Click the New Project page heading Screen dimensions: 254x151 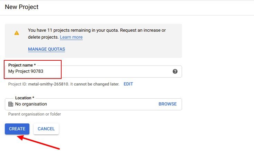[22, 7]
